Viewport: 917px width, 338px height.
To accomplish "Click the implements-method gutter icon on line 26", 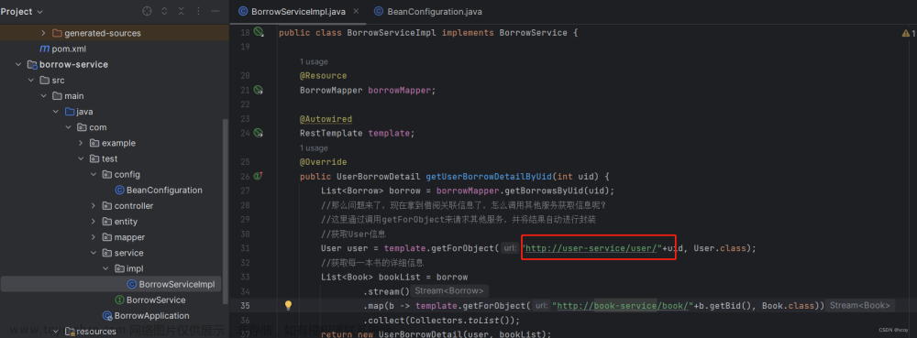I will click(x=258, y=176).
